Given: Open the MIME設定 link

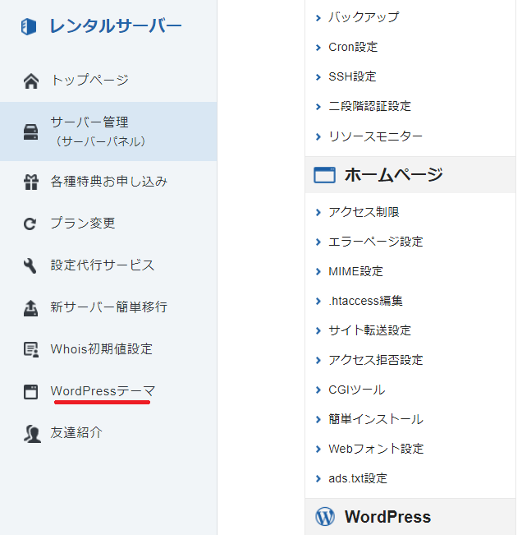Looking at the screenshot, I should pos(355,271).
